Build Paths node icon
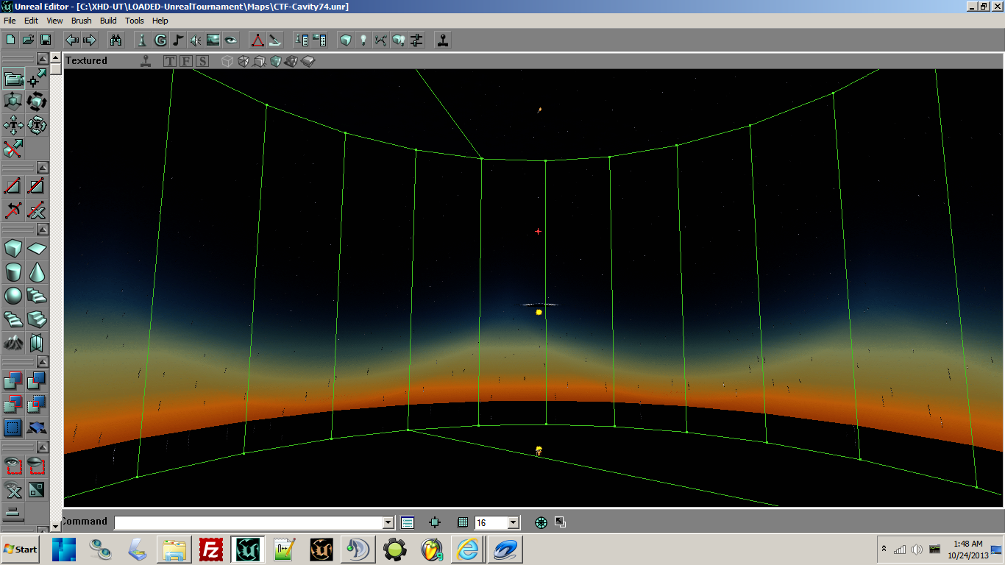This screenshot has width=1005, height=565. (381, 40)
